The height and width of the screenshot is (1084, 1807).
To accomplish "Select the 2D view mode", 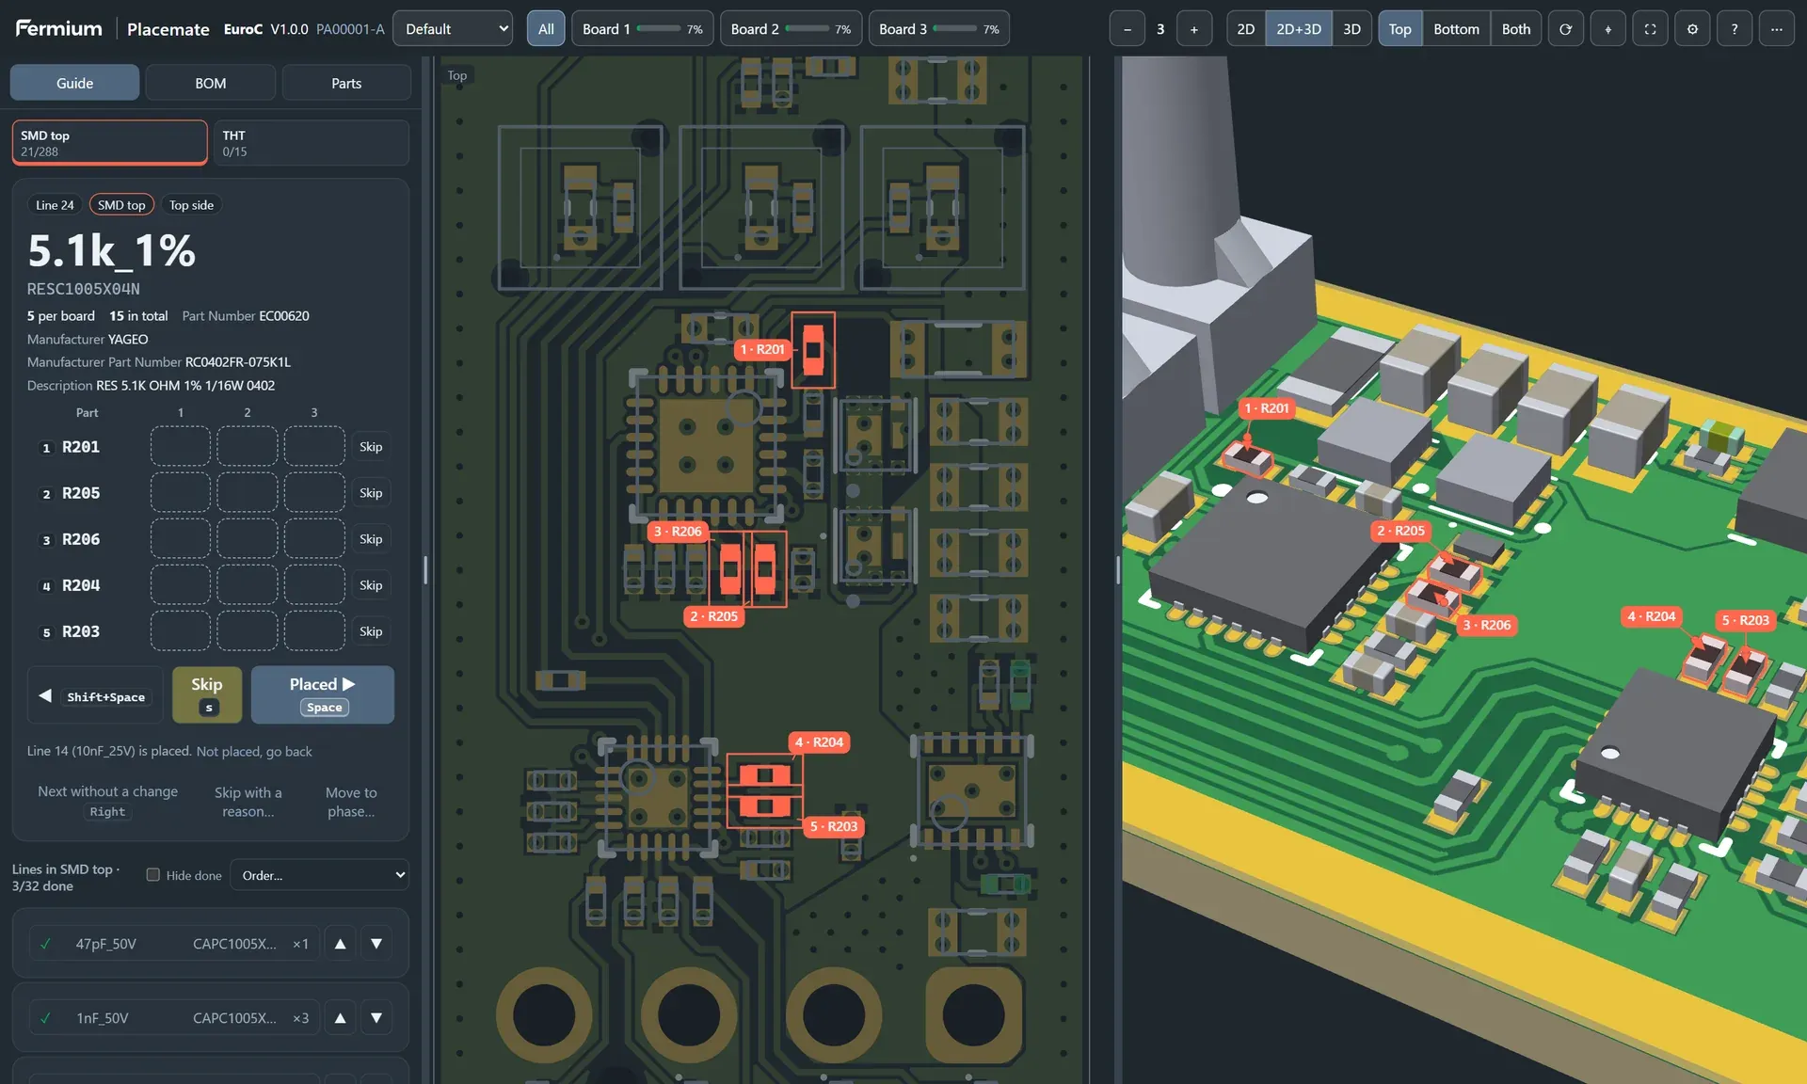I will pyautogui.click(x=1246, y=29).
